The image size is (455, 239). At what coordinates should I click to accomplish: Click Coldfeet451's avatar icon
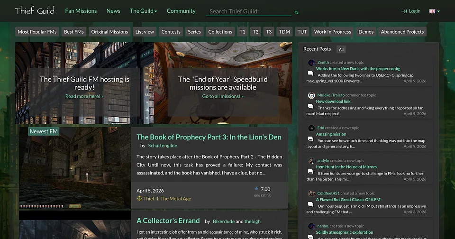(x=311, y=193)
